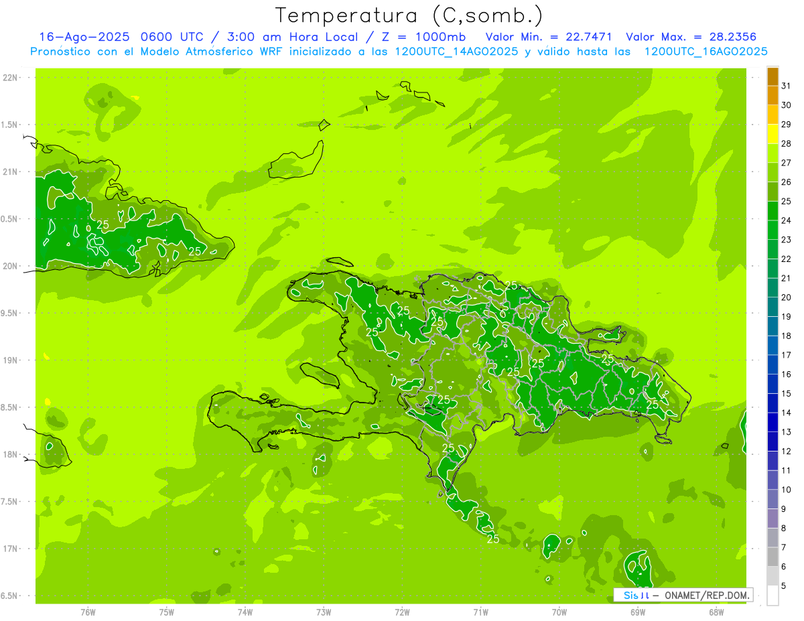Viewport: 804px width, 621px height.
Task: Click "Valor Min. = 22.7471"
Action: pos(549,37)
